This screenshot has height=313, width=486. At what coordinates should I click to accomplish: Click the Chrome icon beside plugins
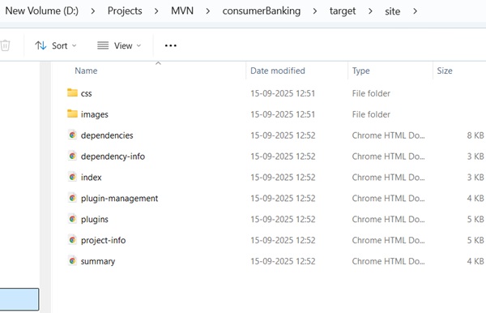(x=72, y=219)
